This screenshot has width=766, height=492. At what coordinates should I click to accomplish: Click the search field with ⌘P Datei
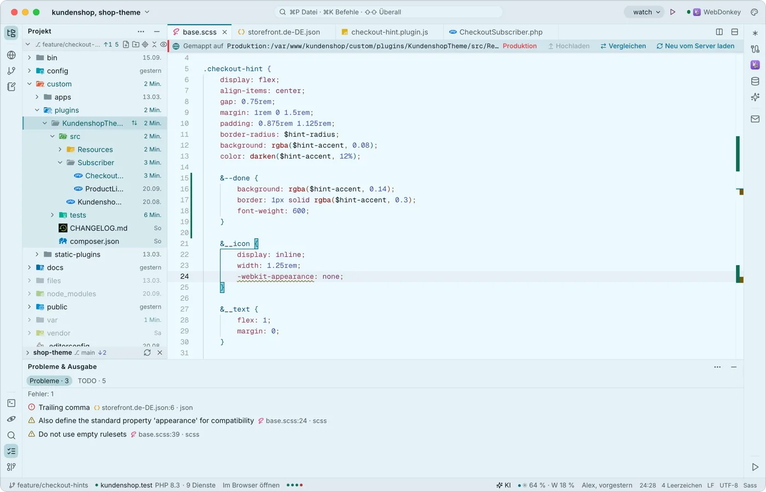(388, 12)
